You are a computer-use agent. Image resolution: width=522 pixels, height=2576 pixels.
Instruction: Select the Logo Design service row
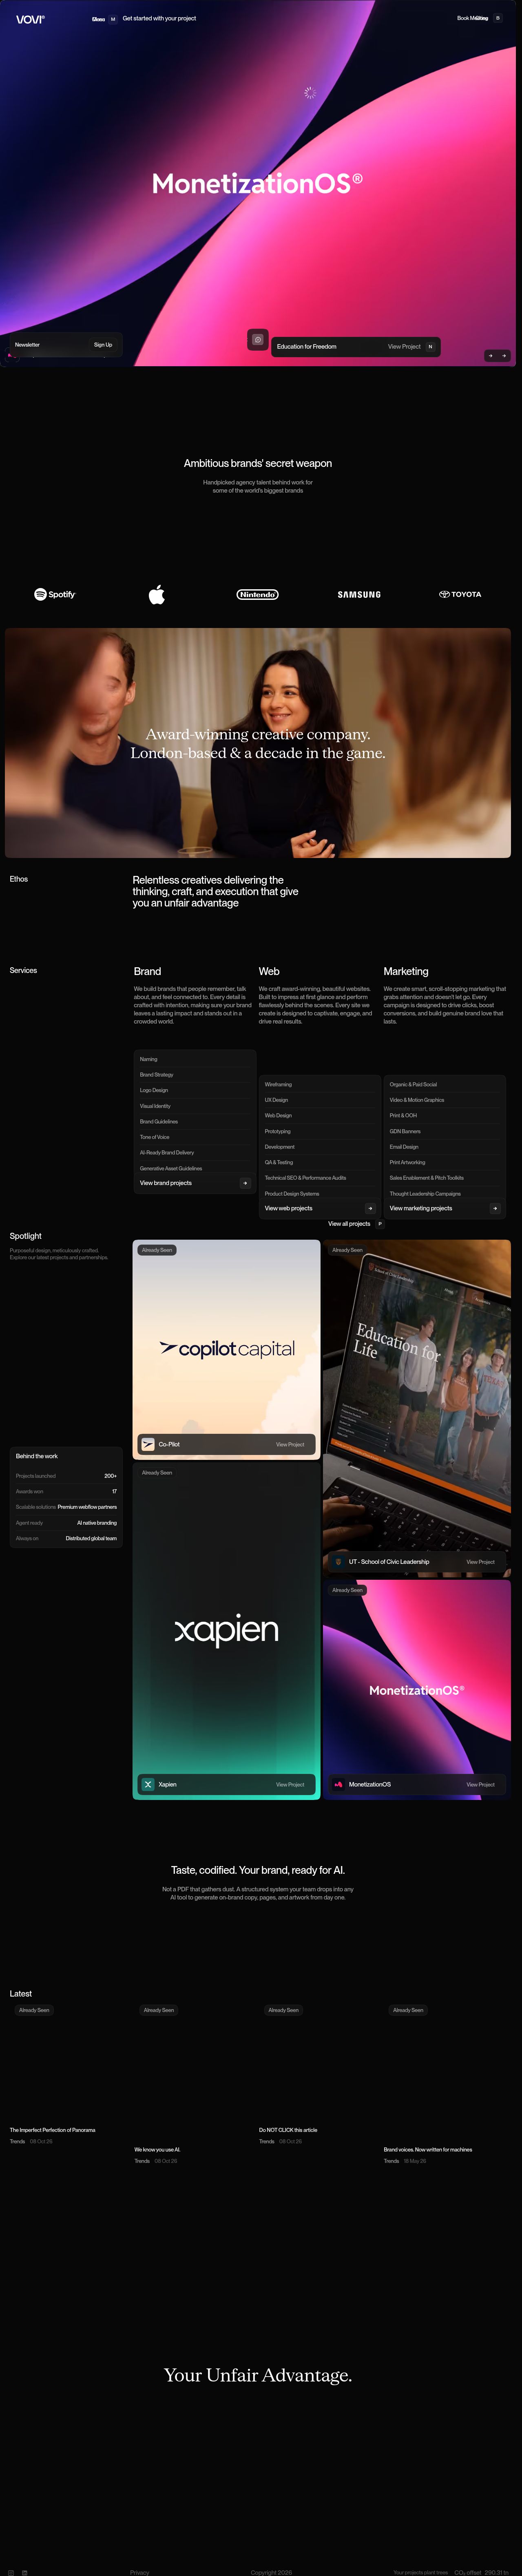tap(195, 1090)
